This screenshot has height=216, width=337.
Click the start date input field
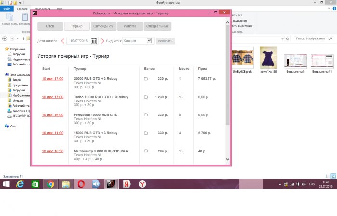pyautogui.click(x=78, y=41)
